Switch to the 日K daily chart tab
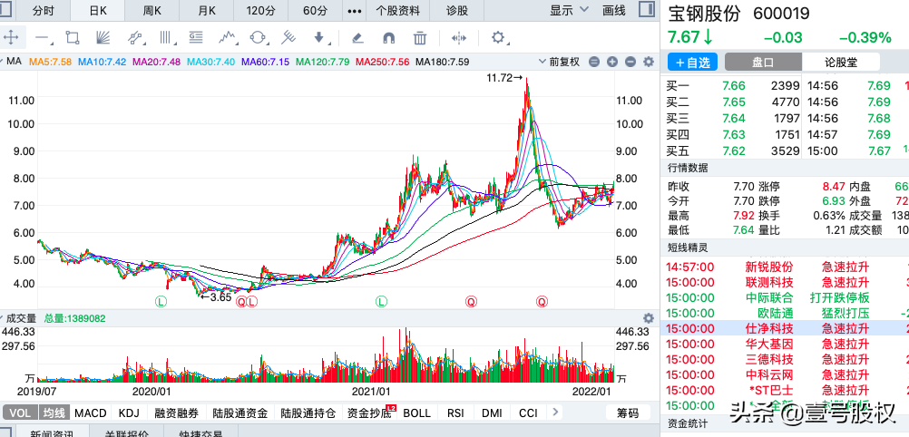The height and width of the screenshot is (437, 909). pyautogui.click(x=97, y=11)
